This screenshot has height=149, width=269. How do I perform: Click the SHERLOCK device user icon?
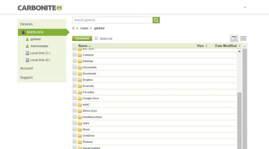23,32
